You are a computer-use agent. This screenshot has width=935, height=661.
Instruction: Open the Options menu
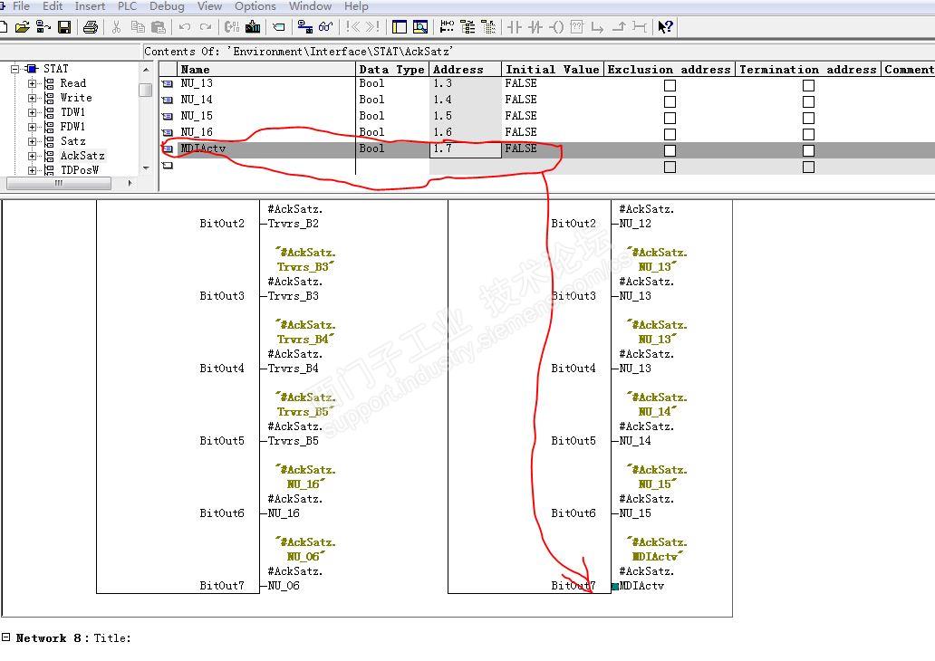[255, 6]
